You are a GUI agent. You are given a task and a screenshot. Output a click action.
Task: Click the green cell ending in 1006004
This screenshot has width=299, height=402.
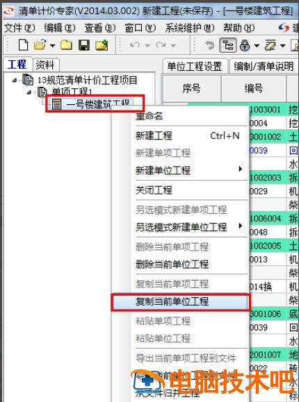[268, 219]
